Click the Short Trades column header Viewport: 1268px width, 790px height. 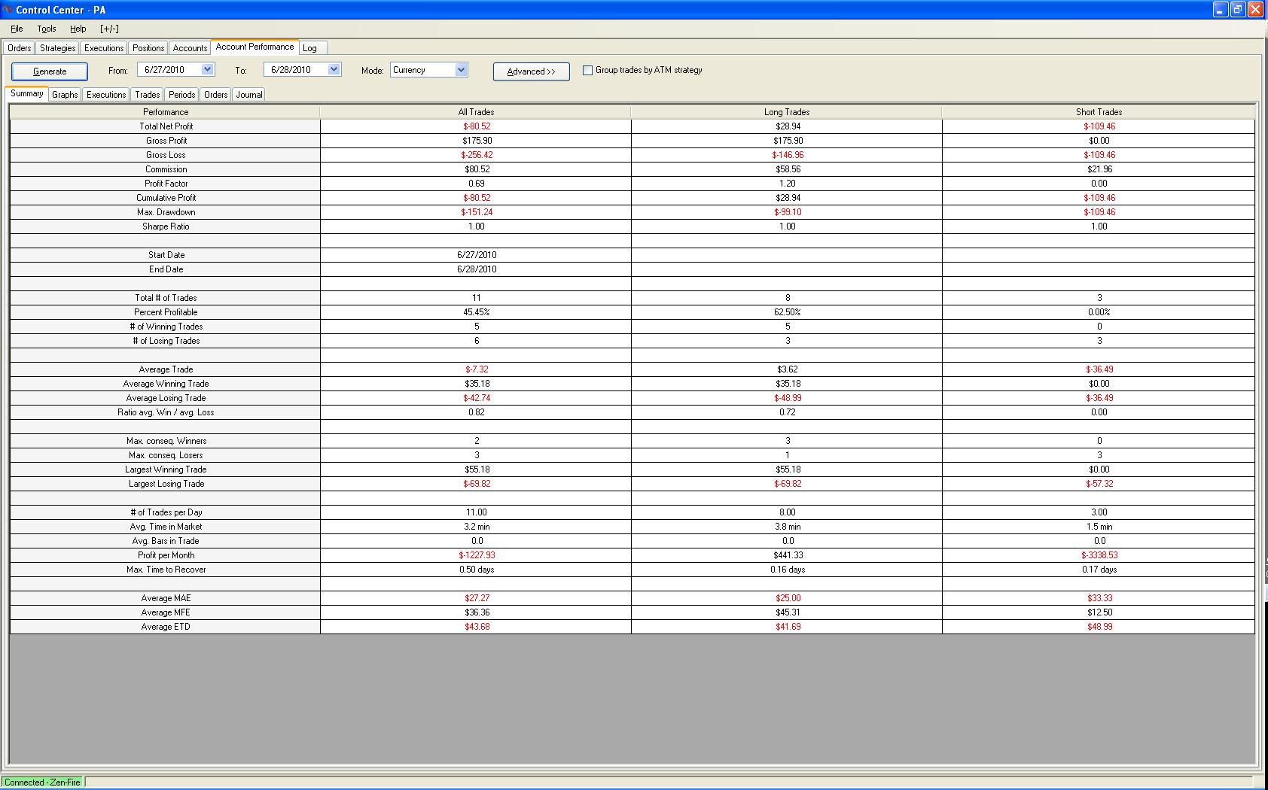click(1099, 112)
